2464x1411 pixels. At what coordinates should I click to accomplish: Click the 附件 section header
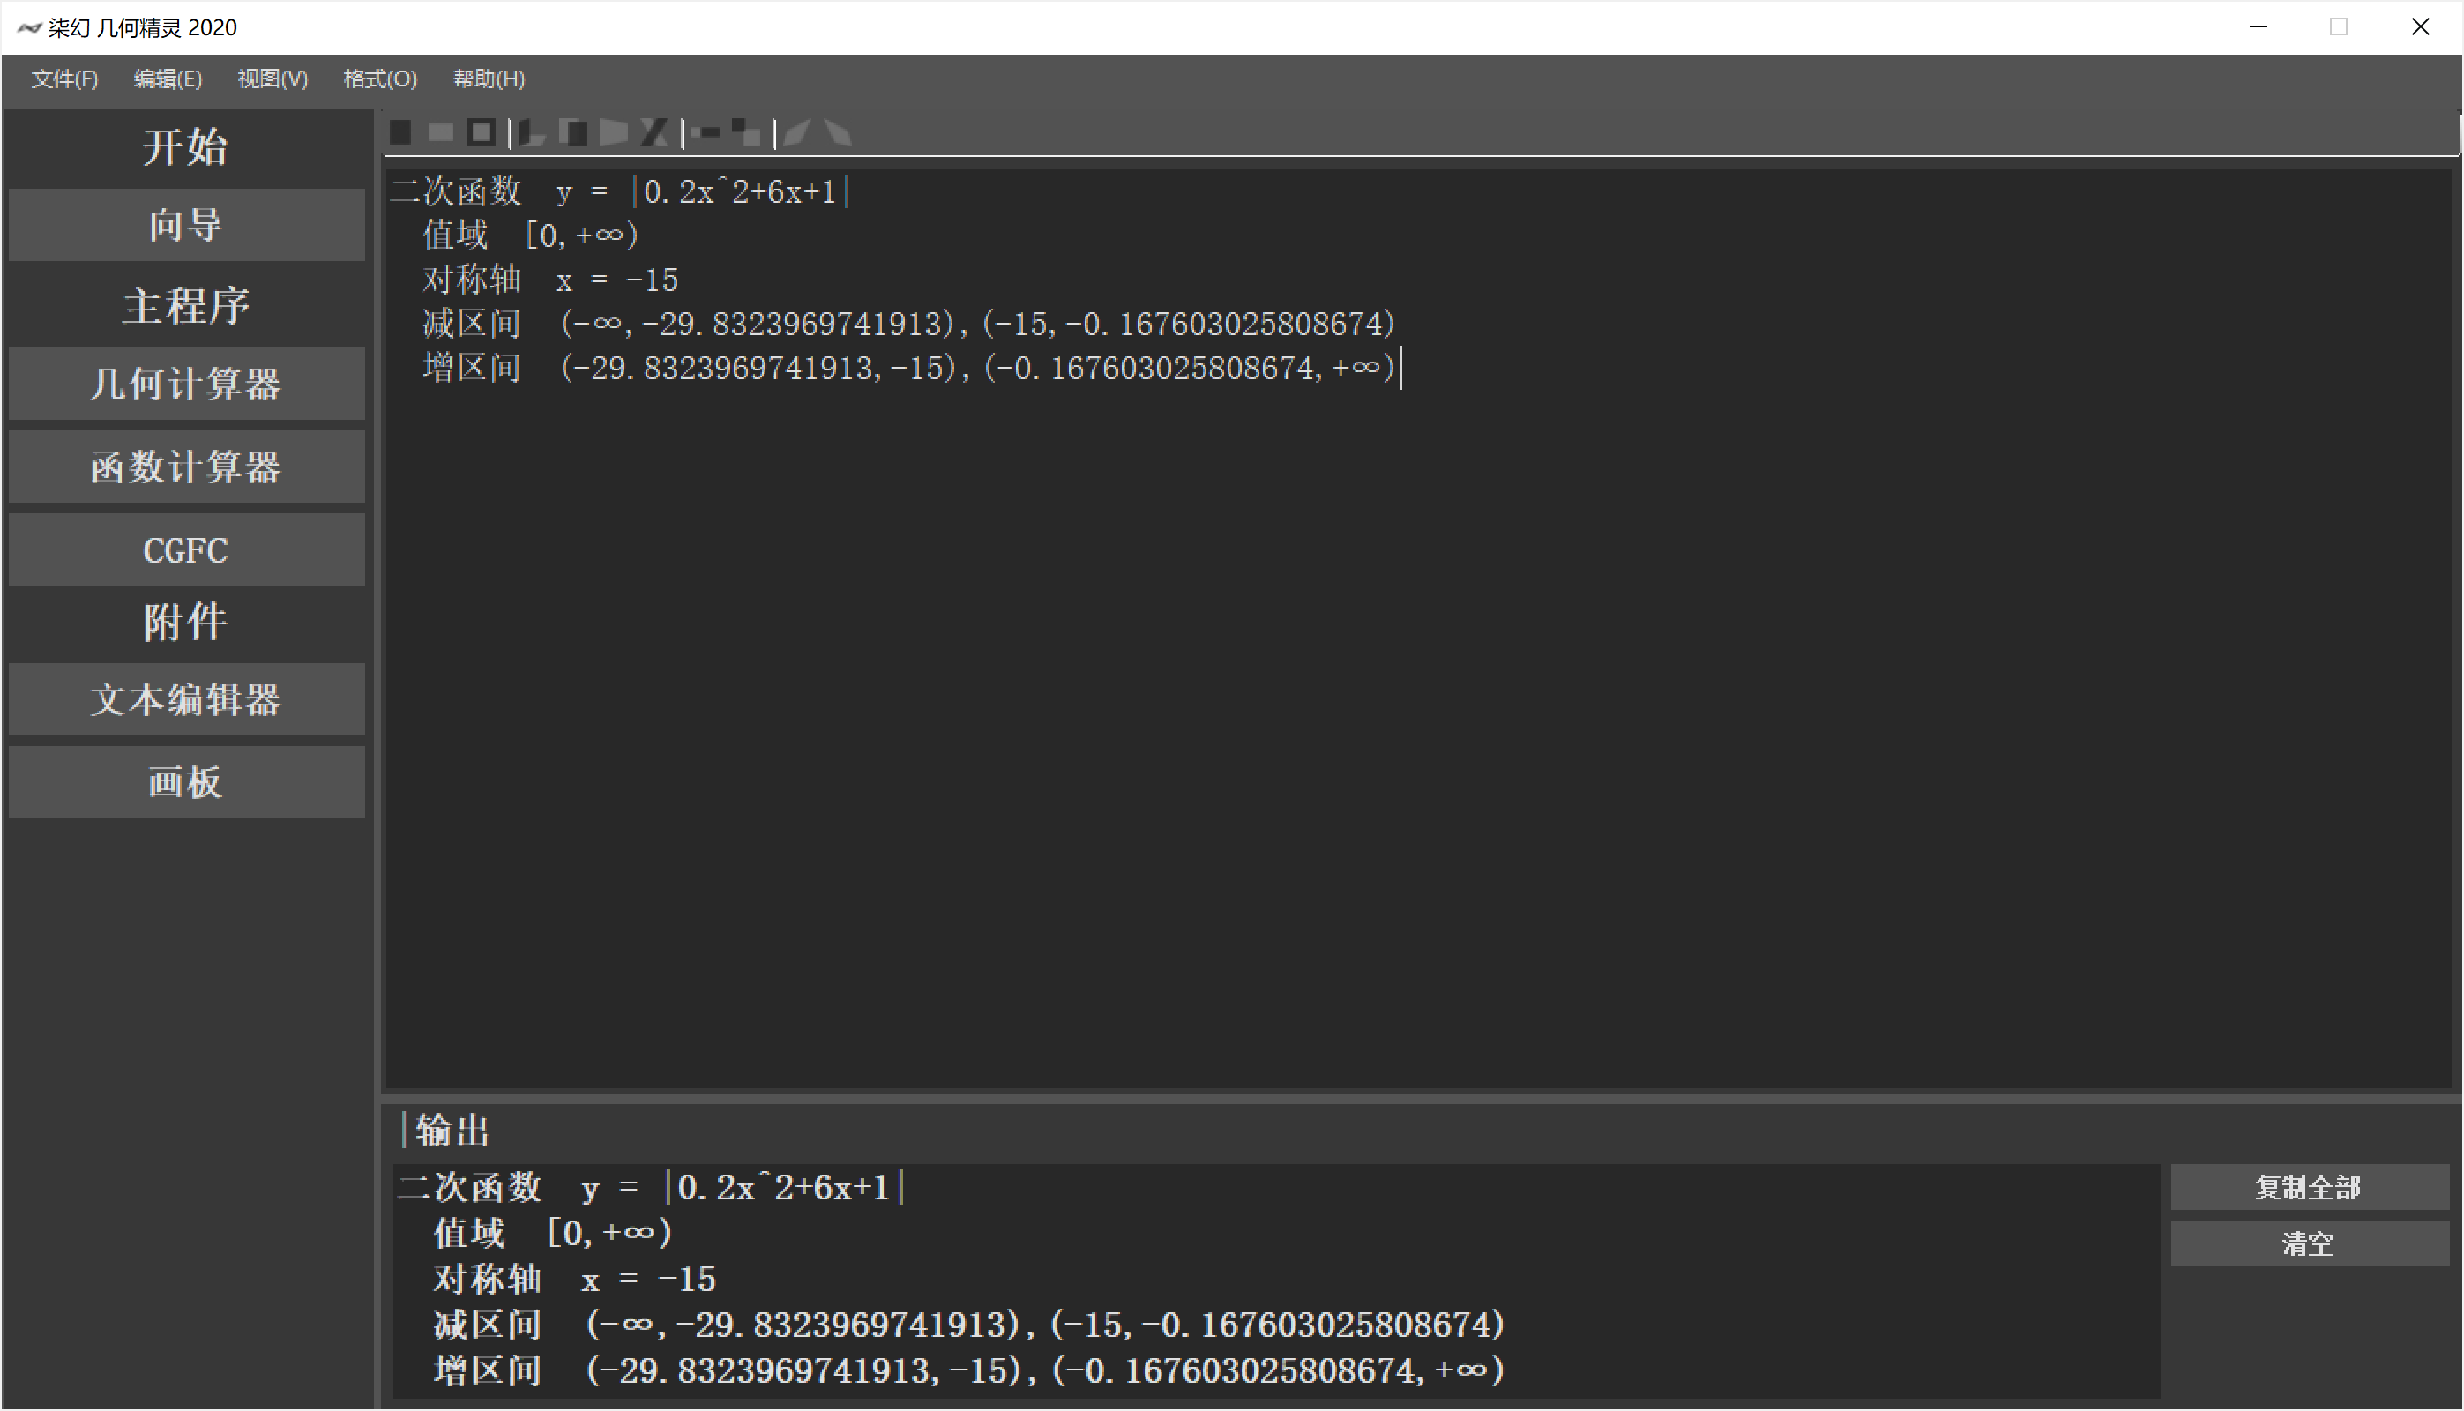[185, 622]
